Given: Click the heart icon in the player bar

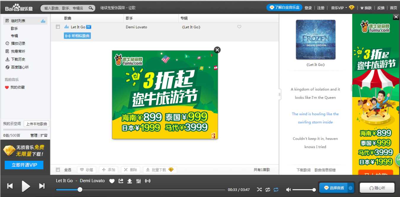Looking at the screenshot, I should [x=112, y=181].
